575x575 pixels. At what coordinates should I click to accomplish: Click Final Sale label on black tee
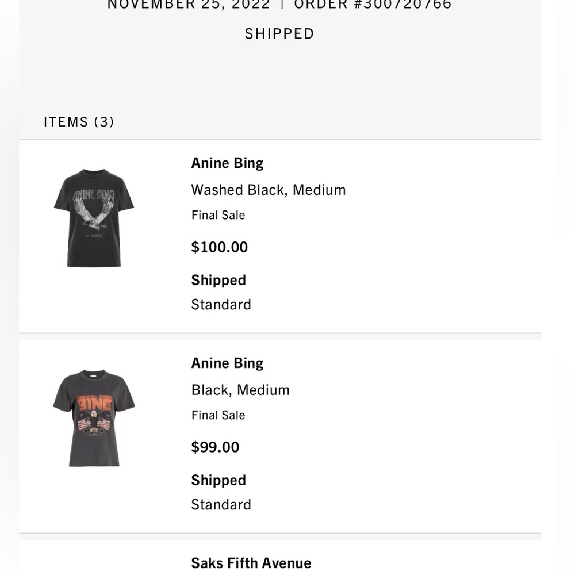tap(218, 415)
